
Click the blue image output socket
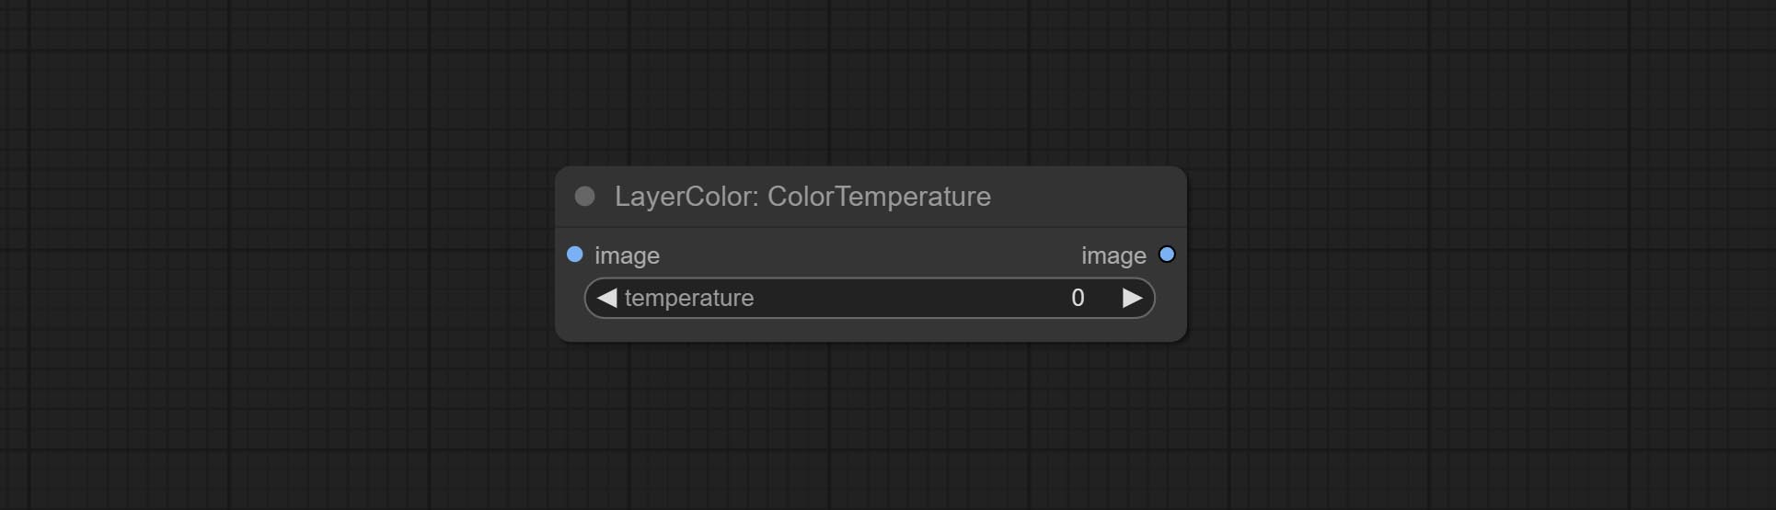tap(1167, 255)
